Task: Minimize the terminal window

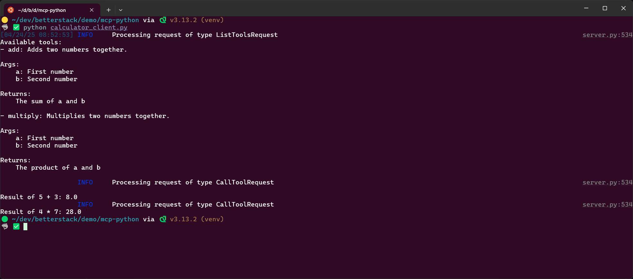Action: (x=586, y=8)
